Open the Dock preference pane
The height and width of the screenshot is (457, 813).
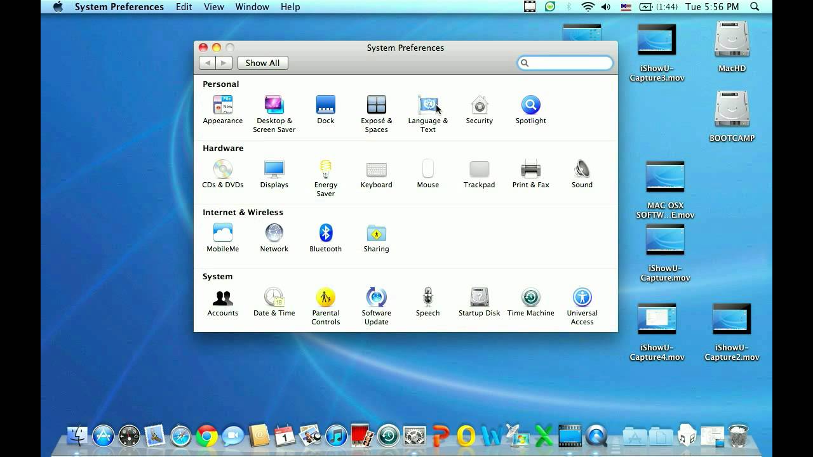click(x=325, y=110)
